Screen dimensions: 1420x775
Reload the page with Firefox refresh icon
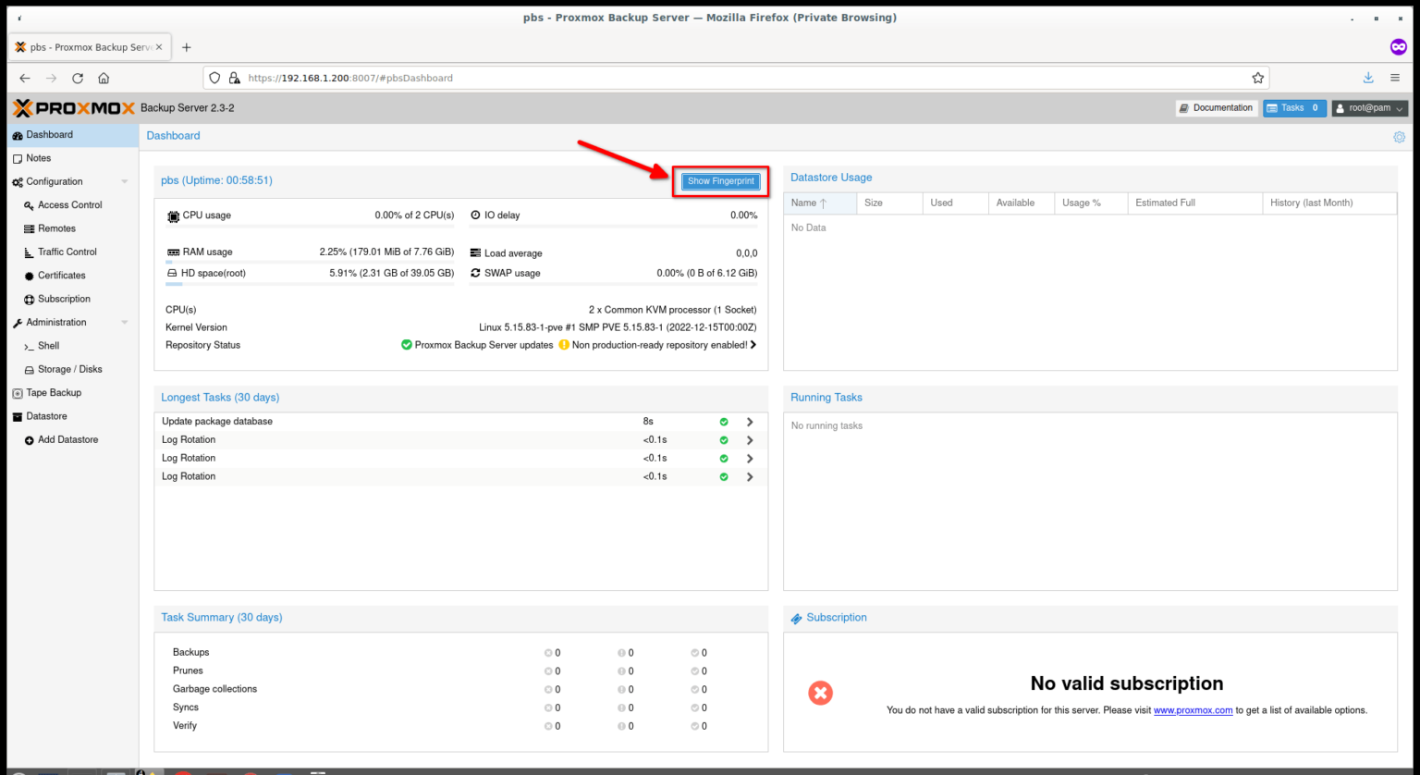point(78,79)
